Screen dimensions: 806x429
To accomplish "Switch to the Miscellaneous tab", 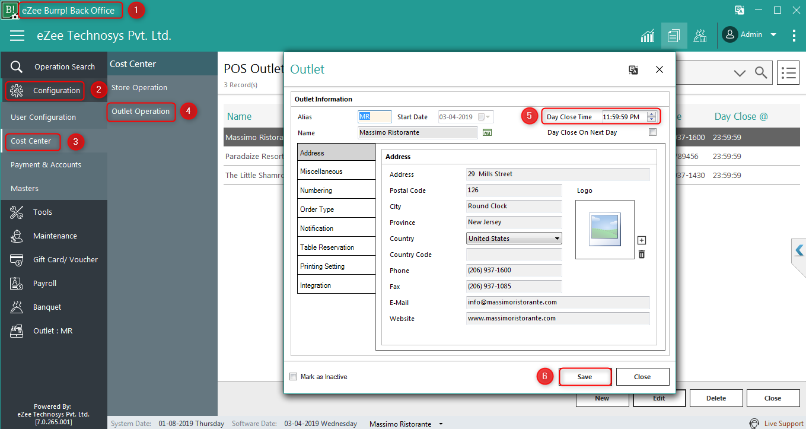I will click(x=336, y=171).
